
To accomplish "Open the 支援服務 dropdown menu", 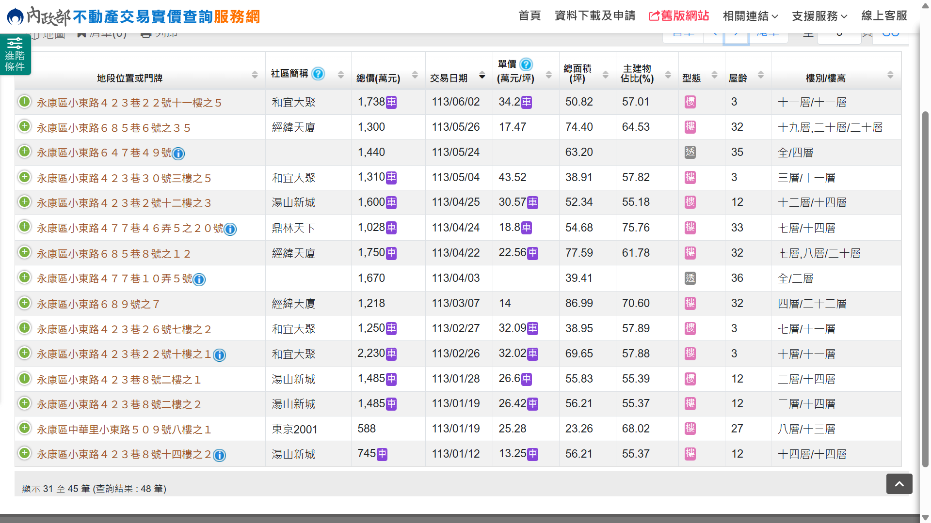I will 819,16.
